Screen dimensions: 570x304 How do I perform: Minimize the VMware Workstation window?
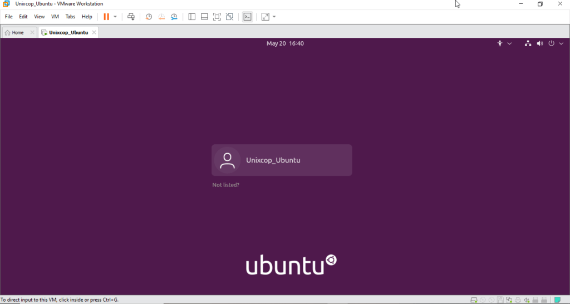(520, 4)
